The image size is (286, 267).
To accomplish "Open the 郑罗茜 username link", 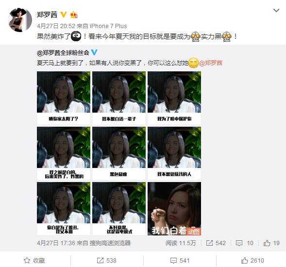I will click(47, 15).
